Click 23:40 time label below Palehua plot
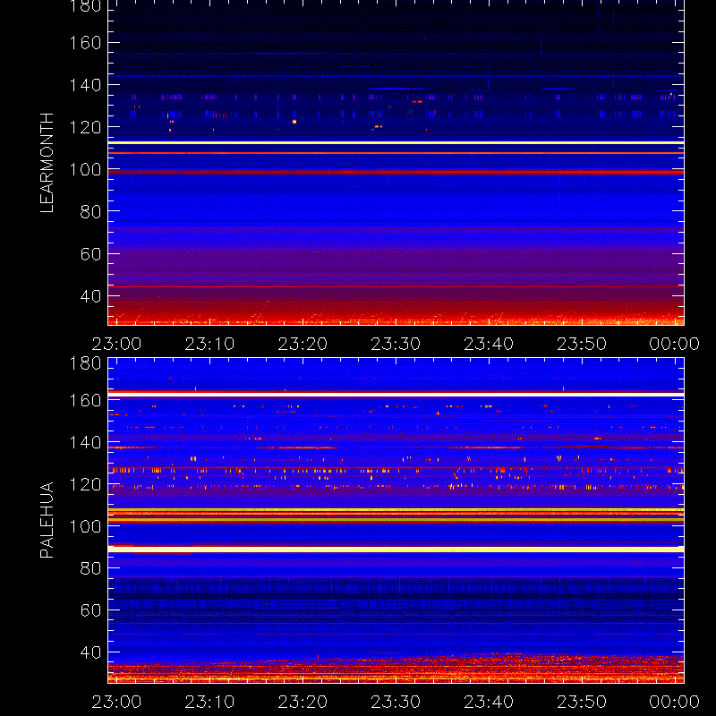 tap(489, 702)
